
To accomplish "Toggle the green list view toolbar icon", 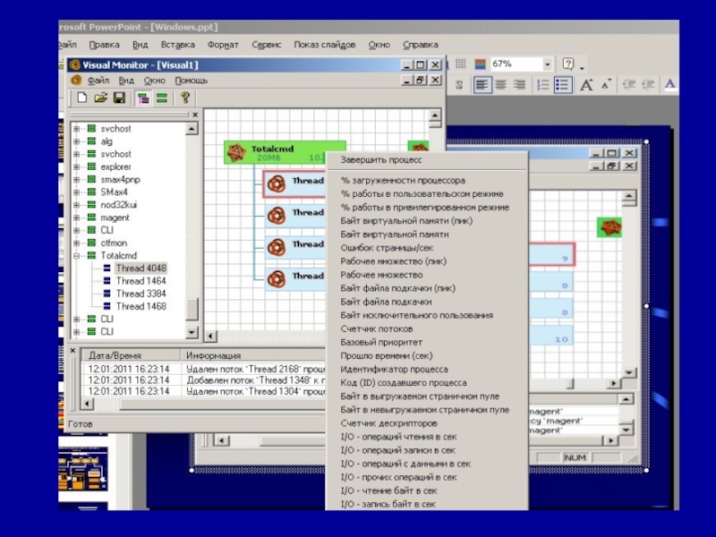I will 162,98.
